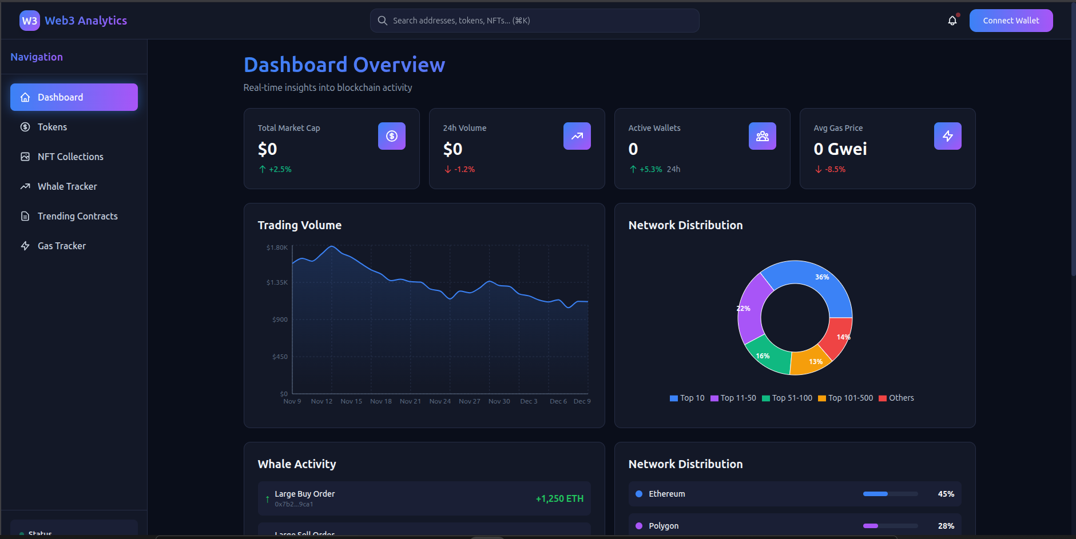This screenshot has height=539, width=1076.
Task: Select the Trending Contracts document icon
Action: point(25,216)
